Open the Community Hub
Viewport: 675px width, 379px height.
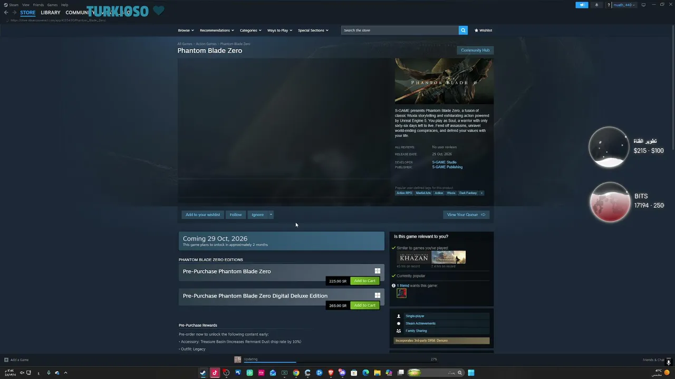pyautogui.click(x=475, y=51)
